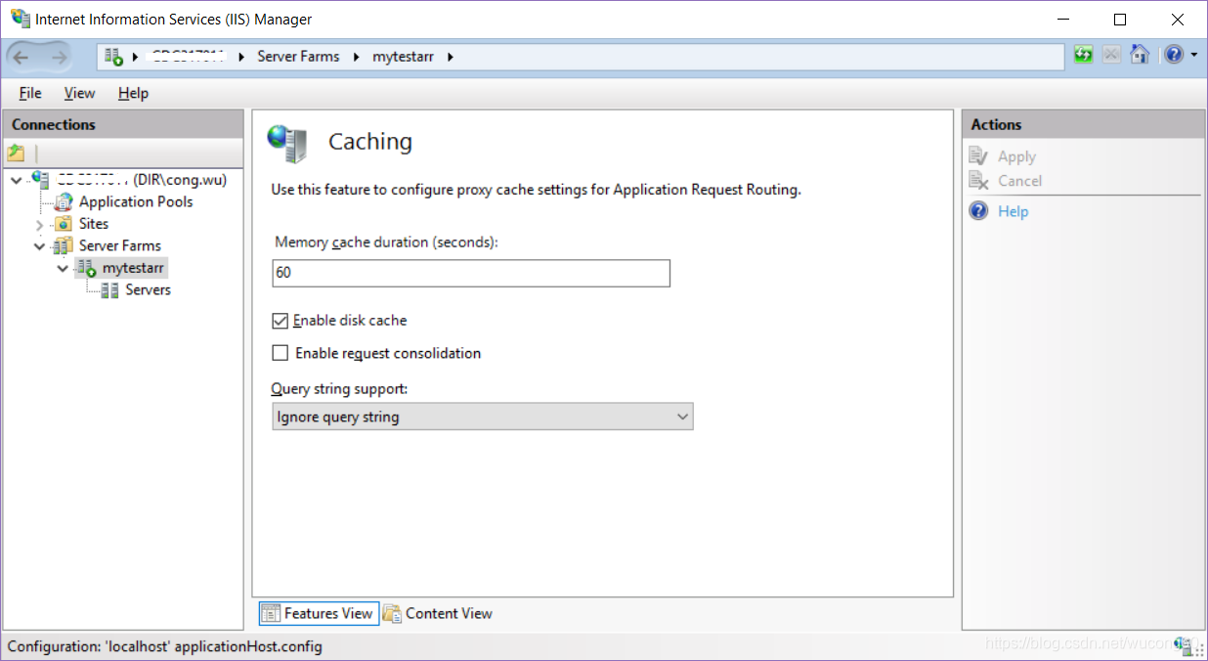Collapse the server root node

[17, 180]
